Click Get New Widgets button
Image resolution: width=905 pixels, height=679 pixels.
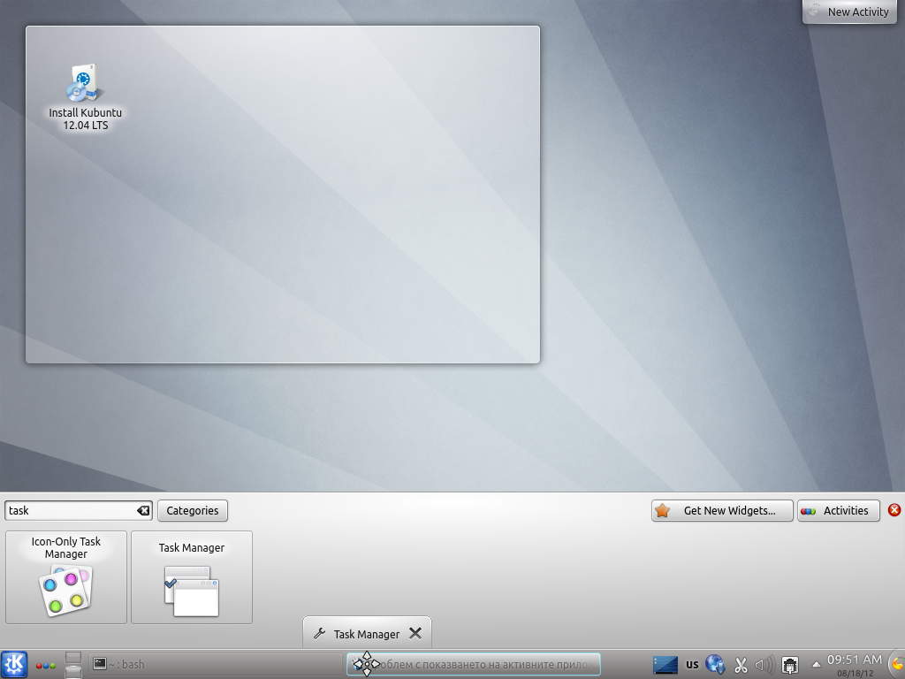point(723,510)
